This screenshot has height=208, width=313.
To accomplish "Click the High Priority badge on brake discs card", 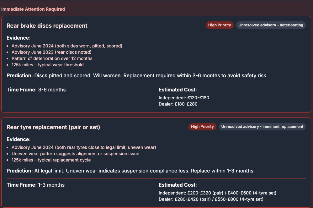I will point(219,25).
